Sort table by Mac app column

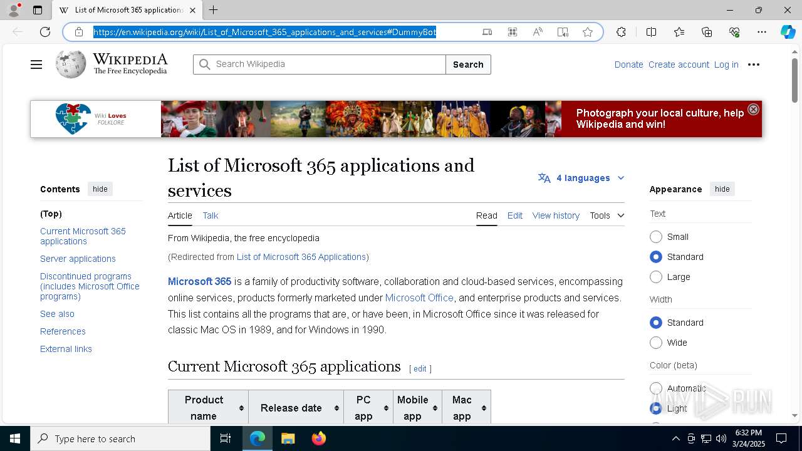[x=466, y=408]
